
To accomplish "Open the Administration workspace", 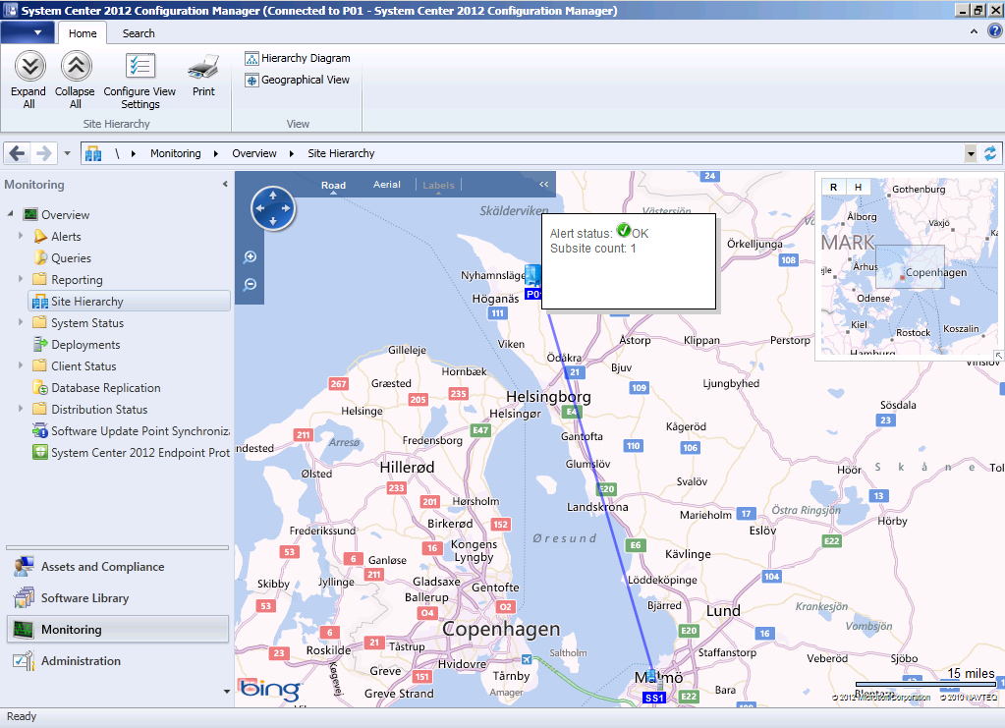I will click(117, 661).
